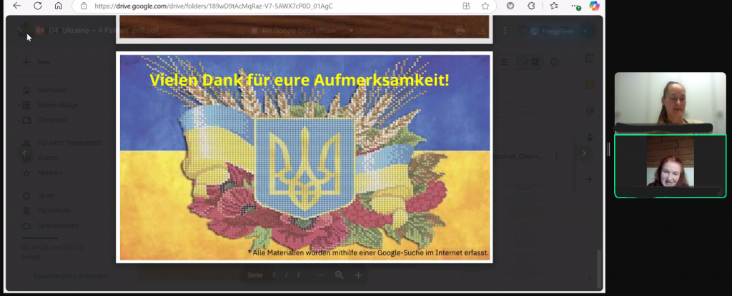
Task: Zoom out the PDF with minus
Action: pos(320,275)
